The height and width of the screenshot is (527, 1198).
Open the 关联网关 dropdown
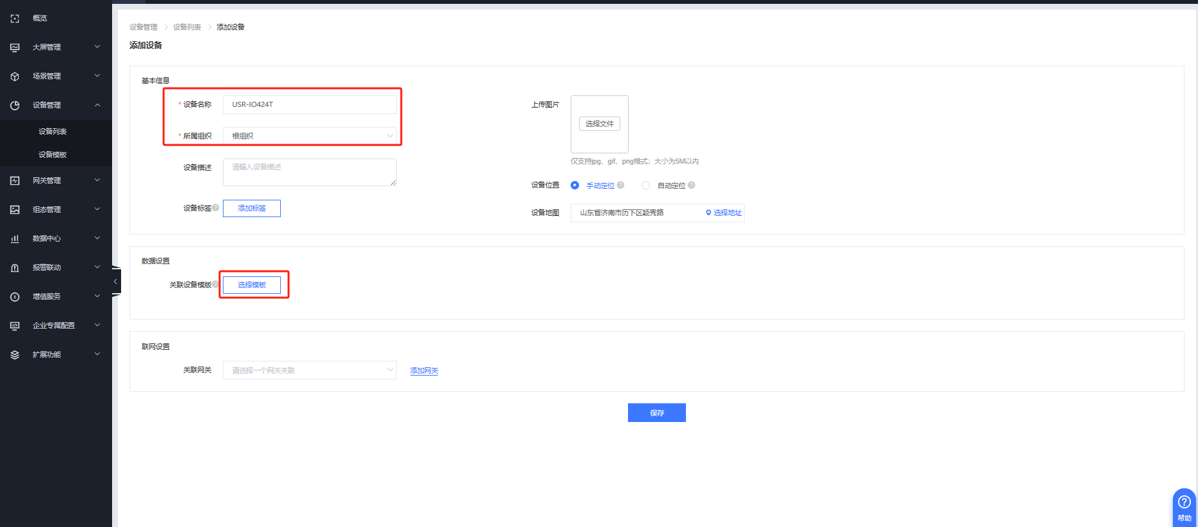[309, 370]
